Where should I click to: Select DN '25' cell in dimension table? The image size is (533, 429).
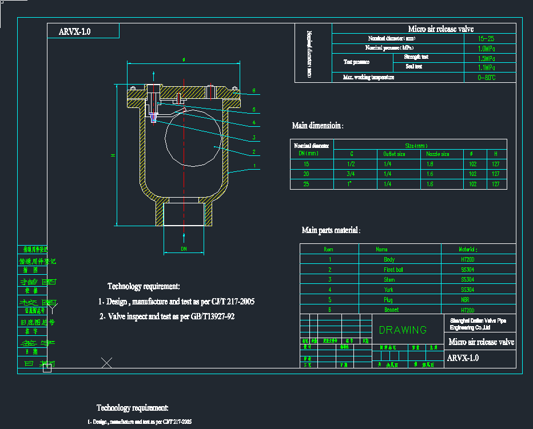(x=307, y=184)
